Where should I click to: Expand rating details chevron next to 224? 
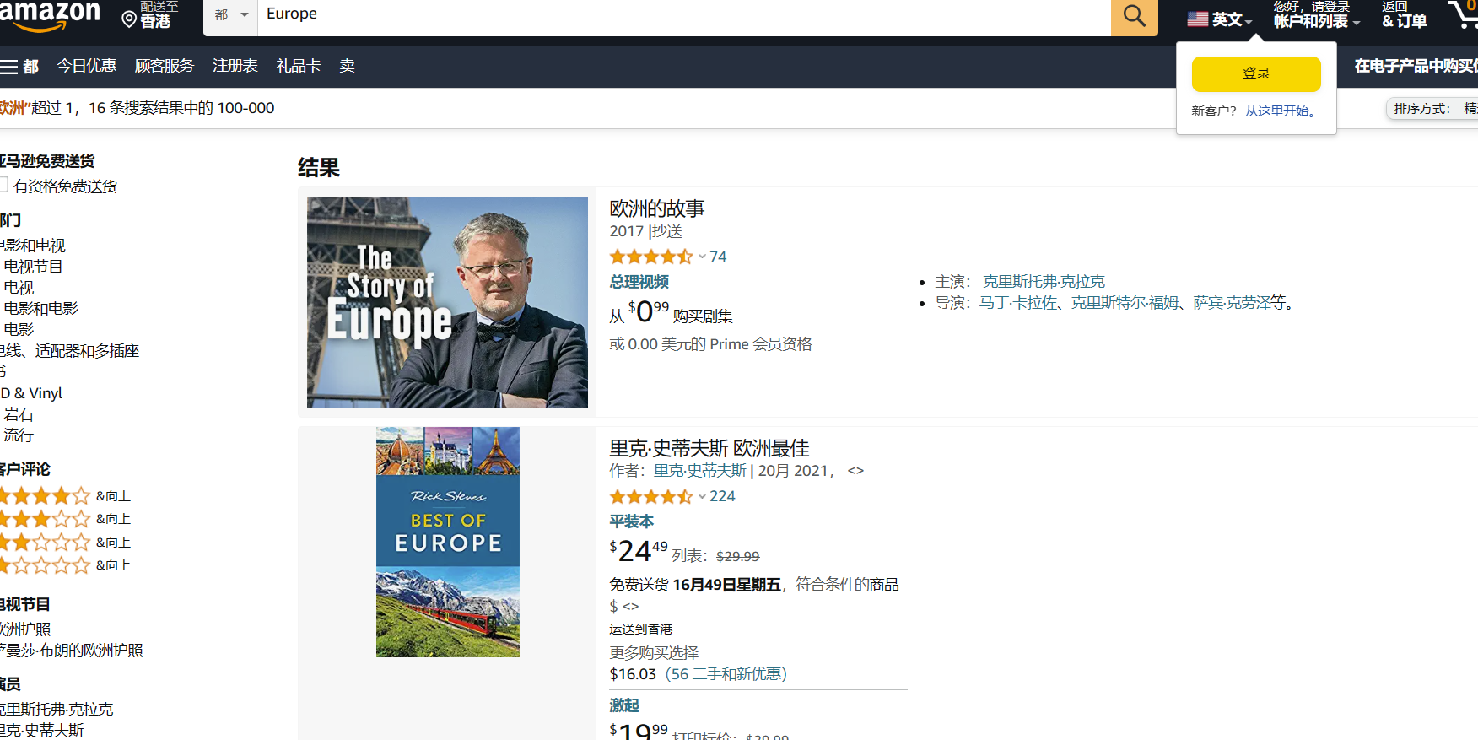pos(702,496)
